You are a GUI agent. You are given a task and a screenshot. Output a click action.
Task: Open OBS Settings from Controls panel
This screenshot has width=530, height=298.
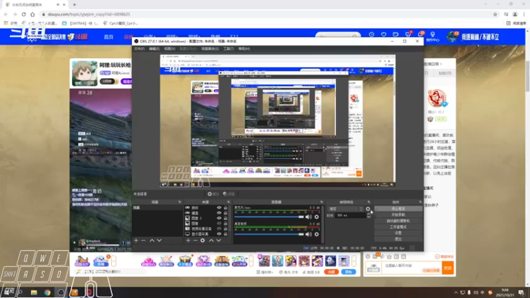click(398, 233)
